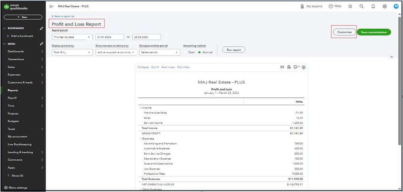Click the QuickBooks logo
This screenshot has width=403, height=192.
(15, 7)
